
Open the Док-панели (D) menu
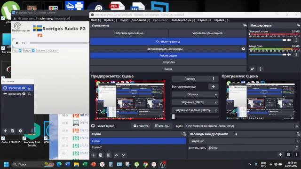(141, 20)
